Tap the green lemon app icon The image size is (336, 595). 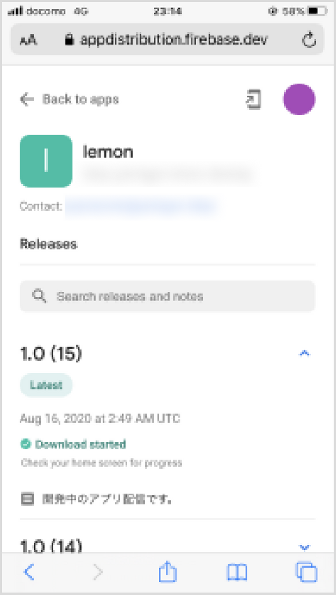(46, 161)
